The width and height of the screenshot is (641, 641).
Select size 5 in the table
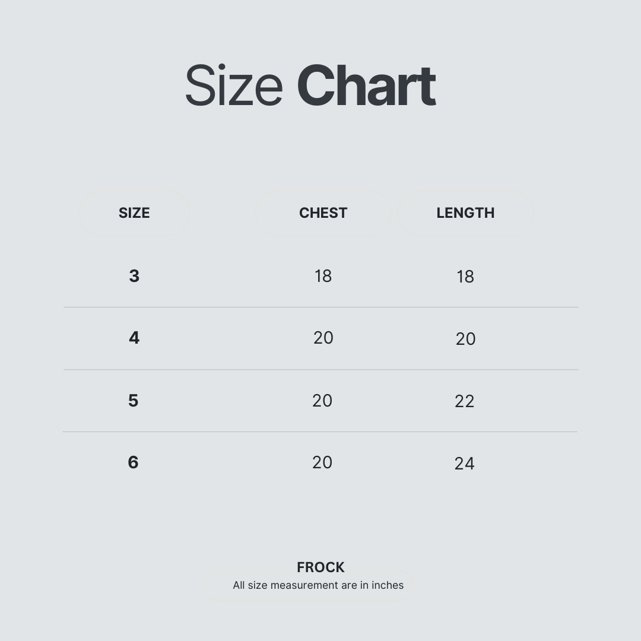tap(134, 401)
